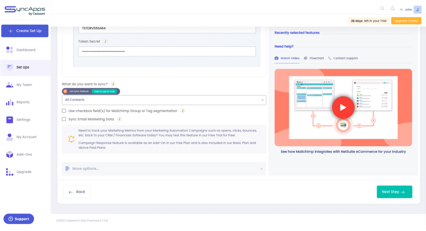
Task: Click the Token Secret password field
Action: point(167,52)
